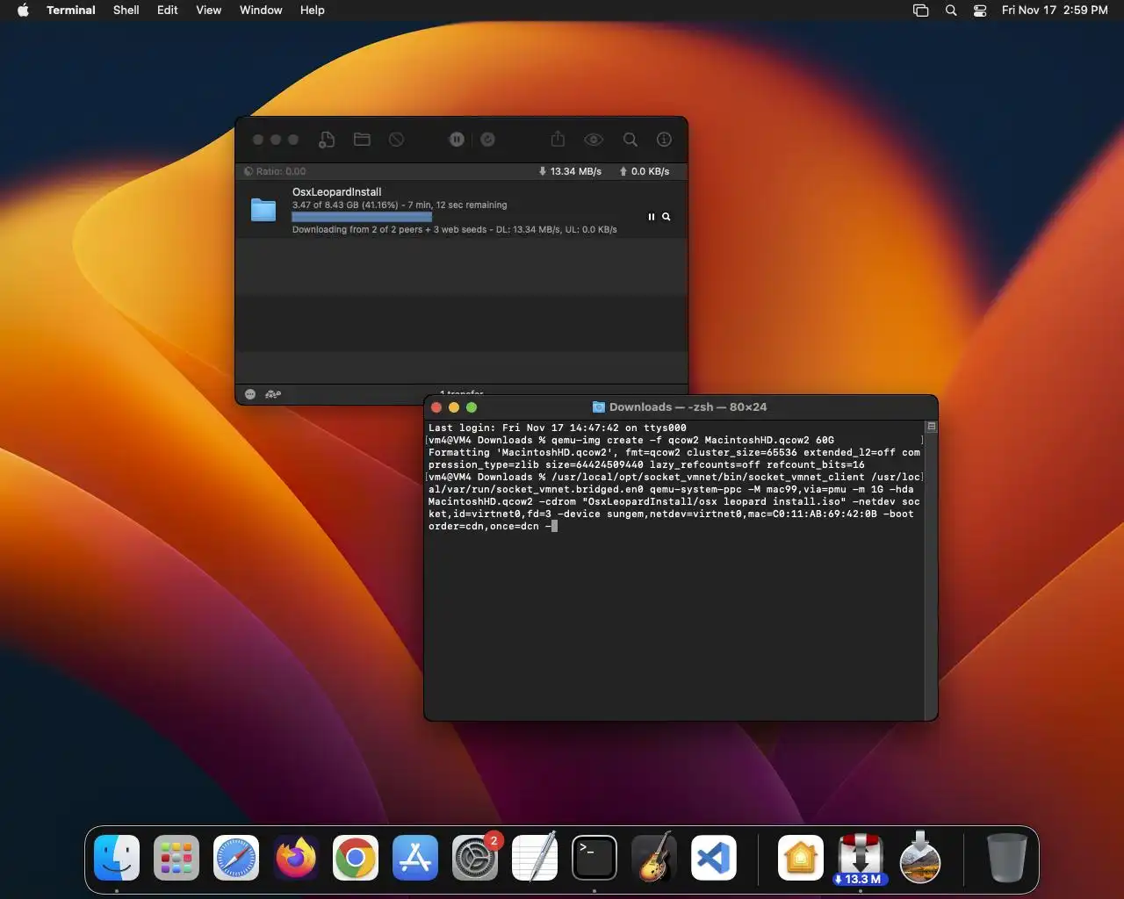Click the OsxLeopardInstall download progress bar
The height and width of the screenshot is (899, 1124).
pos(362,217)
